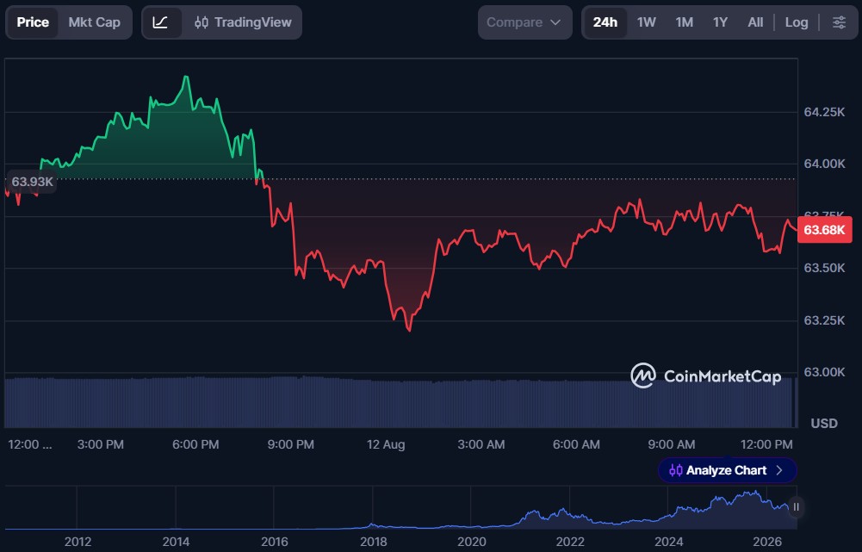This screenshot has height=552, width=862.
Task: Click the 64.25K axis label
Action: point(824,112)
